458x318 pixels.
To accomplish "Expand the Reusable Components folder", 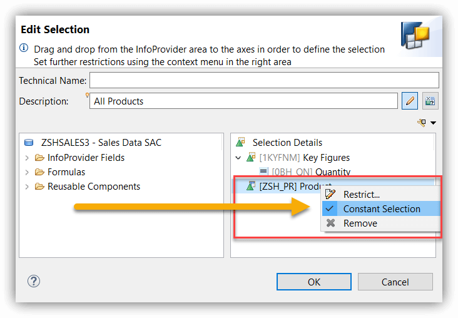I will click(x=27, y=187).
